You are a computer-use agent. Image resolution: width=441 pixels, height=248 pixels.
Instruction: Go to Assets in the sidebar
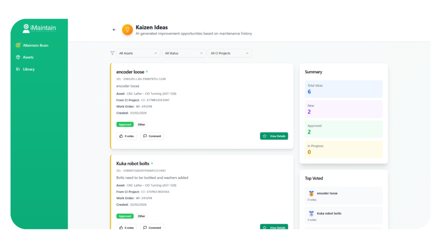(28, 57)
